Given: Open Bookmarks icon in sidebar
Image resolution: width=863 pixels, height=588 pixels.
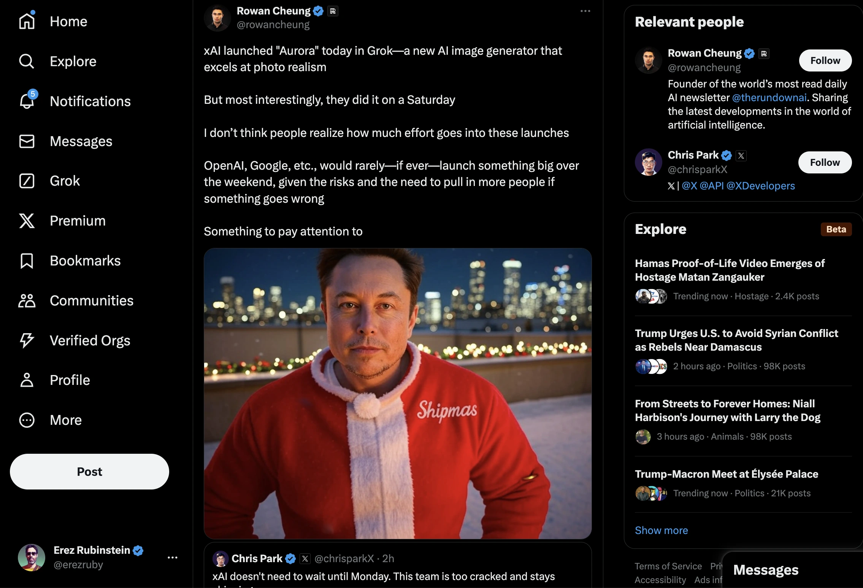Looking at the screenshot, I should (x=27, y=261).
